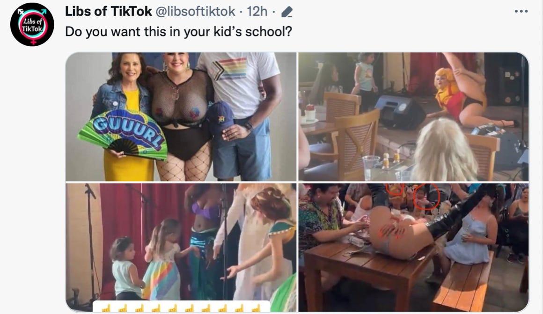Click the larger red circle annotation
This screenshot has height=314, width=543.
(426, 196)
